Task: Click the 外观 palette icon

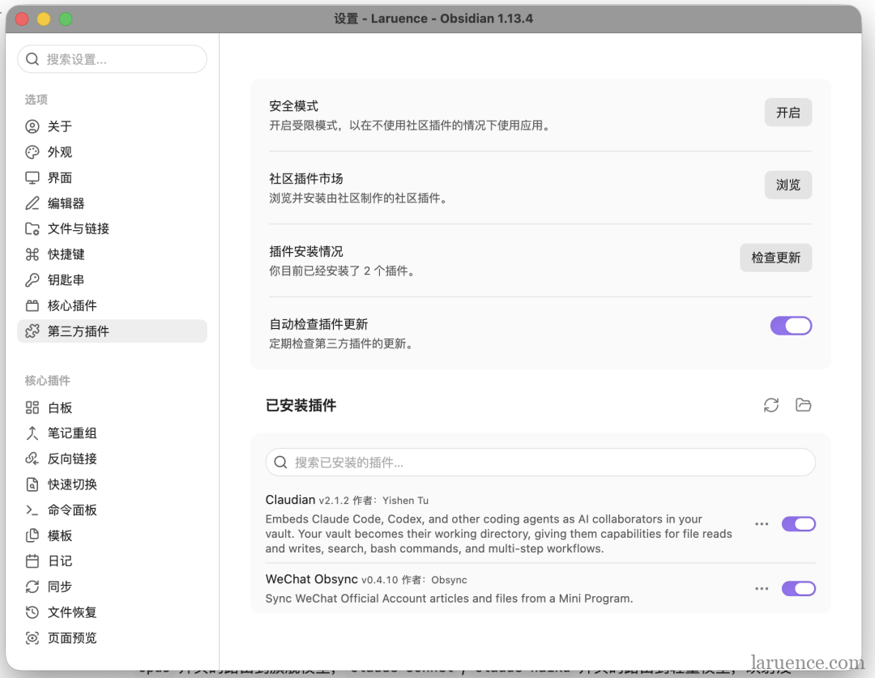Action: click(32, 152)
